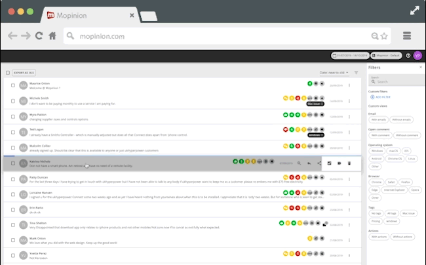Close the Filters panel
The height and width of the screenshot is (265, 426).
coord(421,67)
